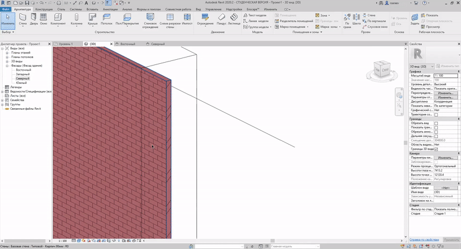Activate the Крыша (Roof) tool

[x=92, y=20]
